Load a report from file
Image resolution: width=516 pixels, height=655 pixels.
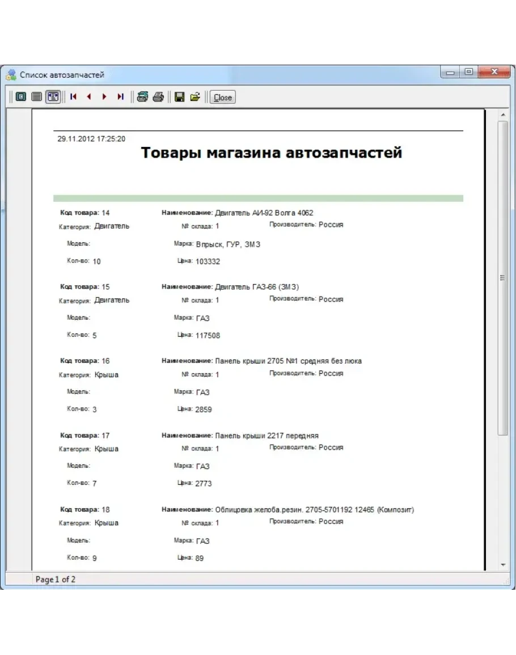[x=195, y=97]
